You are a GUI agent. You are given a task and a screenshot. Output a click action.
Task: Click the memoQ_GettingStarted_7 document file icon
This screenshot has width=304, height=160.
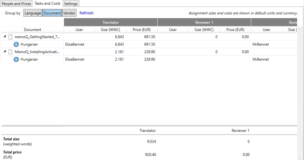pyautogui.click(x=11, y=37)
